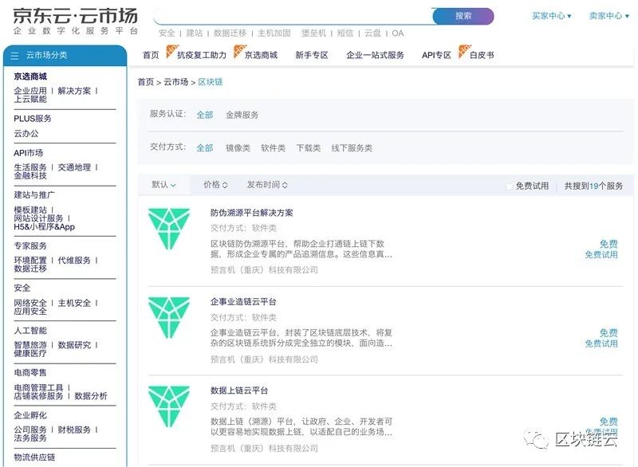Open the 企事业造链云平台 title
The image size is (638, 467).
tap(243, 301)
